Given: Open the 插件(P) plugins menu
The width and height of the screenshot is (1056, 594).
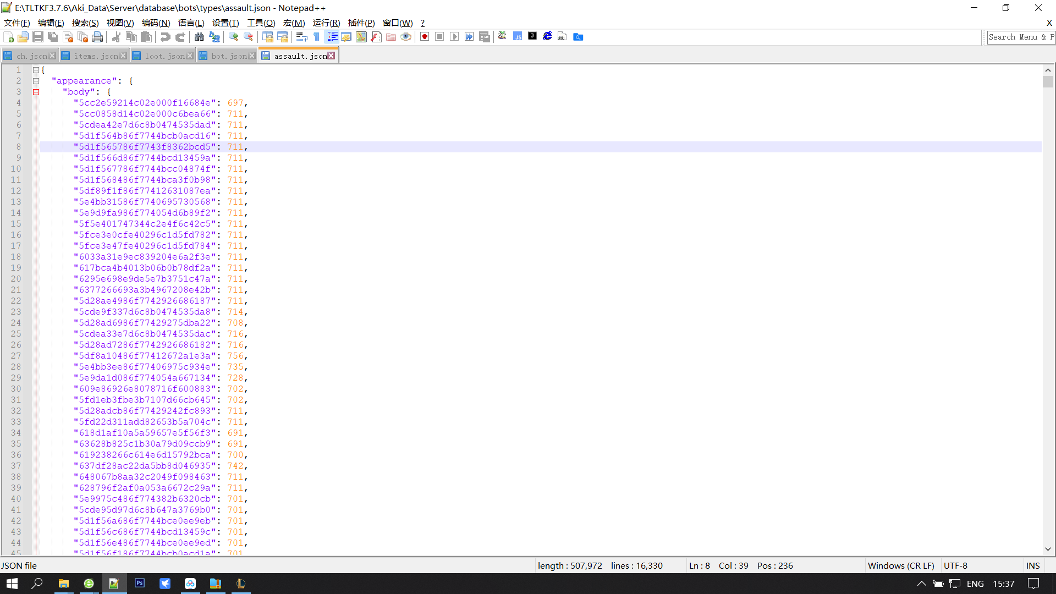Looking at the screenshot, I should coord(361,23).
